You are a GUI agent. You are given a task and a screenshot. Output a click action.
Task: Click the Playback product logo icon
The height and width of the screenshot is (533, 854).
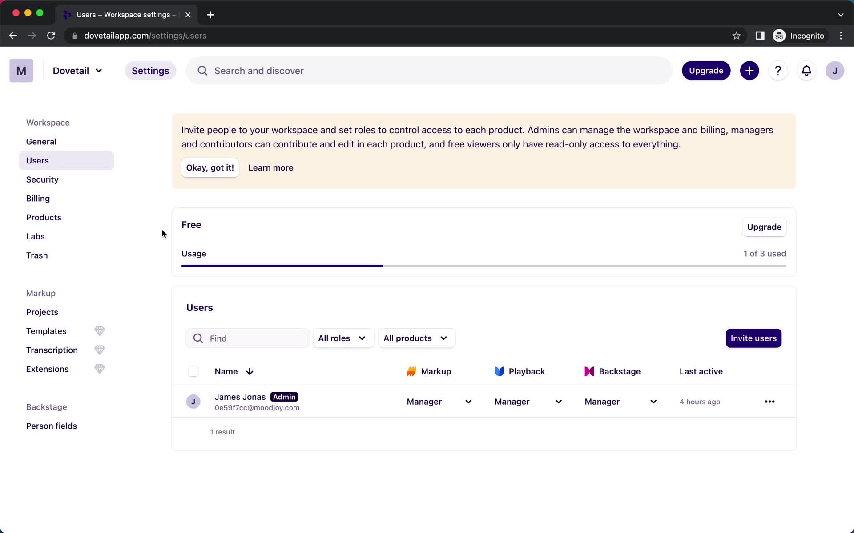(x=499, y=371)
